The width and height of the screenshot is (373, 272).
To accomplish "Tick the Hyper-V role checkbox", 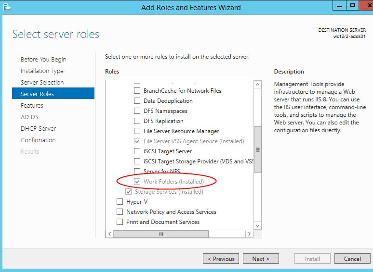I will 120,201.
